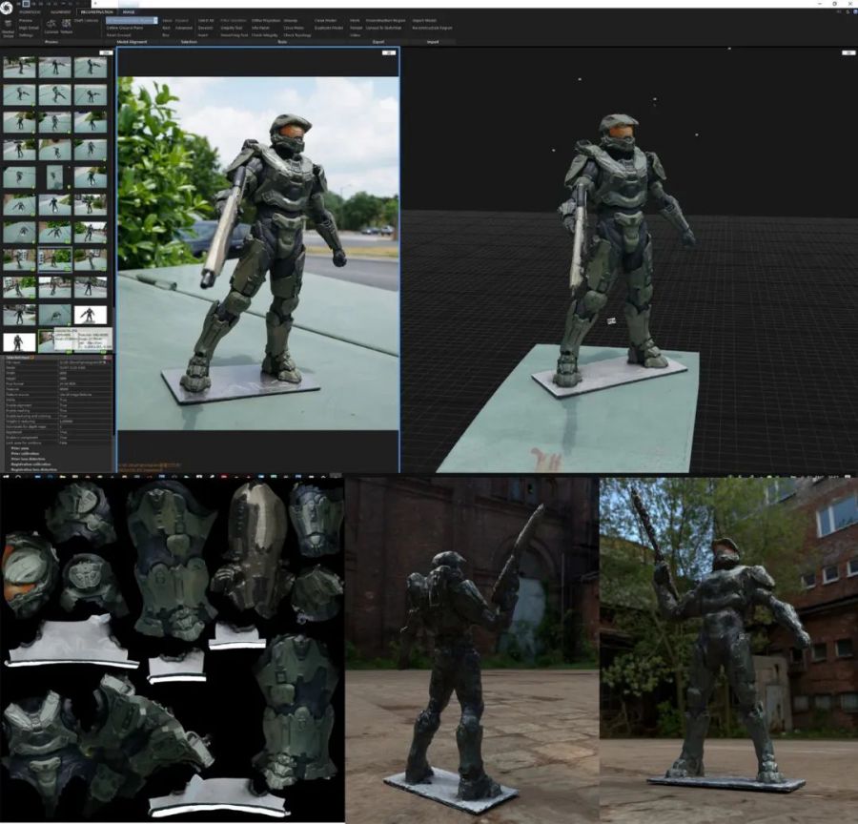
Task: Click the Weight in texturing value field
Action: (85, 421)
